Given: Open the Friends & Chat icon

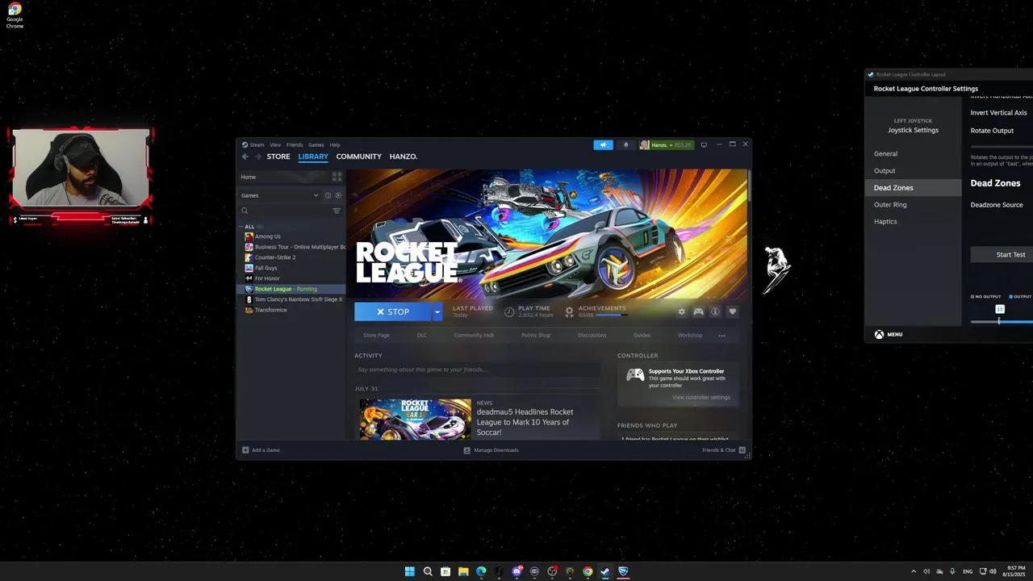Looking at the screenshot, I should point(742,450).
